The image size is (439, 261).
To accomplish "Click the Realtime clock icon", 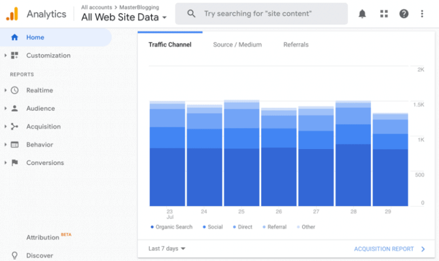I will click(14, 90).
